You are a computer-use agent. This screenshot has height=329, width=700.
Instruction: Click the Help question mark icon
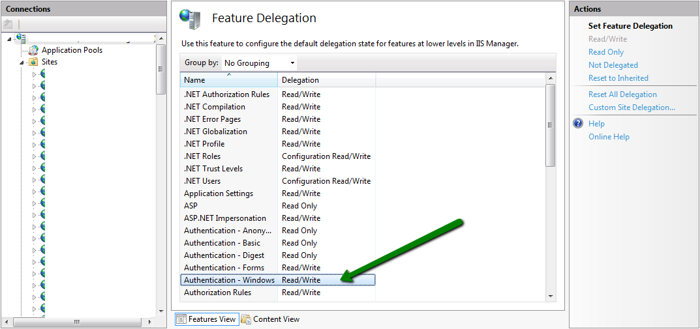[577, 124]
